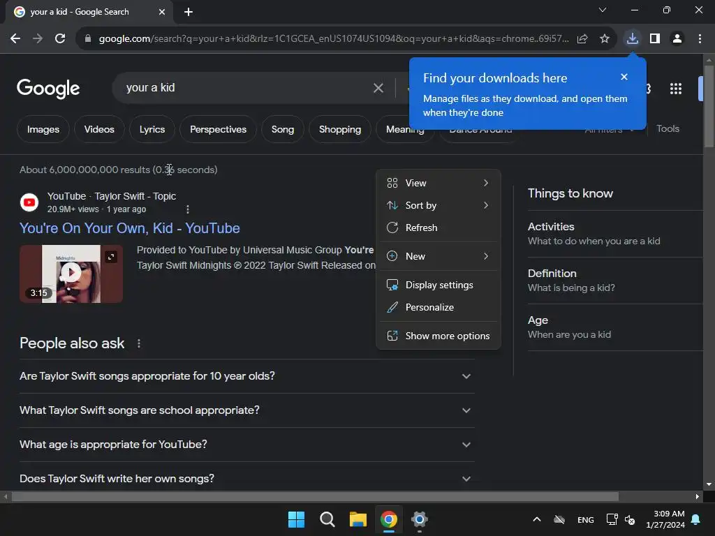Expand 'What Taylor Swift songs are school appropriate'
The image size is (715, 536).
coord(246,410)
